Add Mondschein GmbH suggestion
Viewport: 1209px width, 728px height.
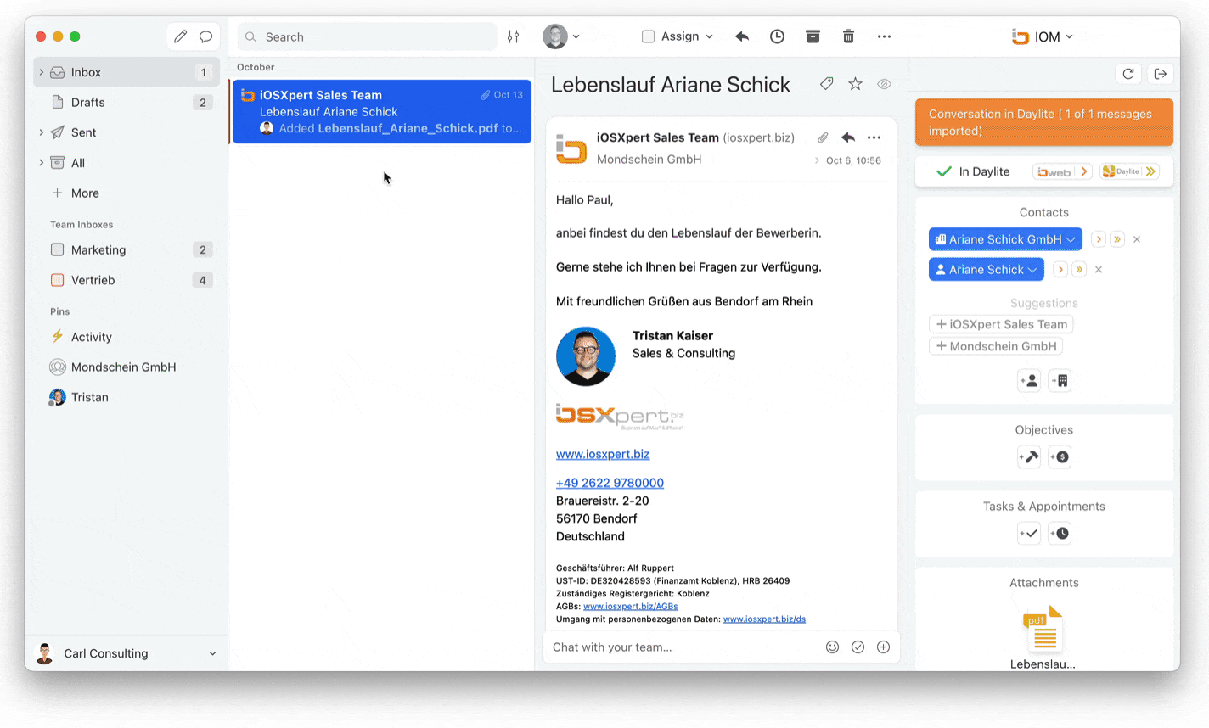pyautogui.click(x=996, y=346)
